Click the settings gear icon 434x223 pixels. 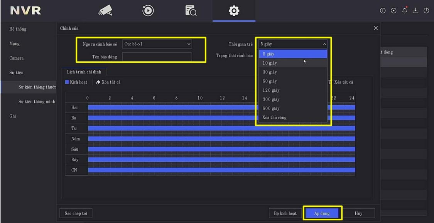click(x=234, y=11)
